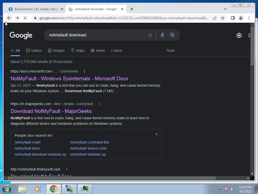Bookmark this page with the star
The width and height of the screenshot is (258, 194).
click(223, 18)
